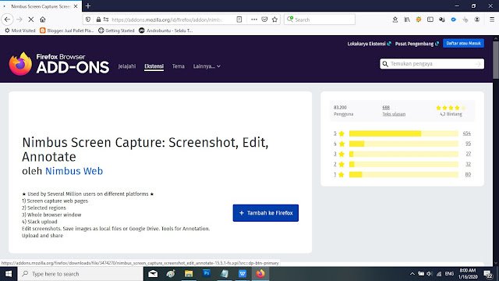Open the Nimbus Web author link
This screenshot has width=499, height=281.
point(74,171)
